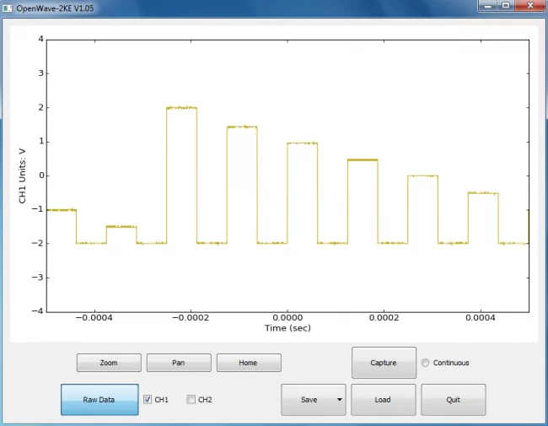Click the -0.0002 time axis label
The image size is (548, 426).
[x=191, y=317]
